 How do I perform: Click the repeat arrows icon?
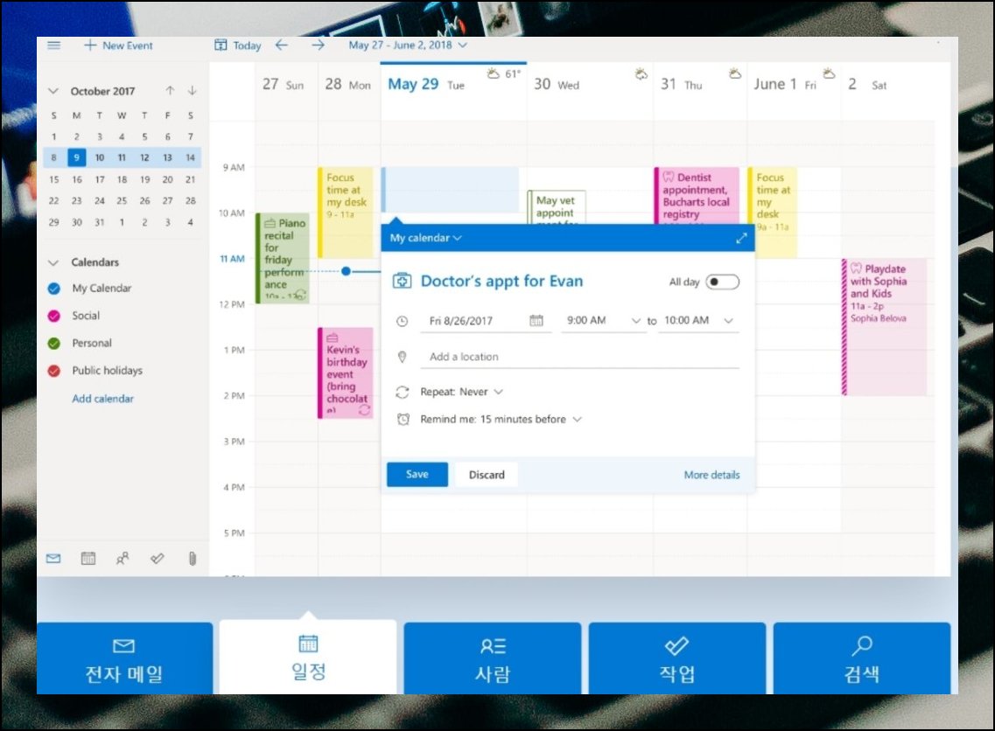click(x=402, y=393)
